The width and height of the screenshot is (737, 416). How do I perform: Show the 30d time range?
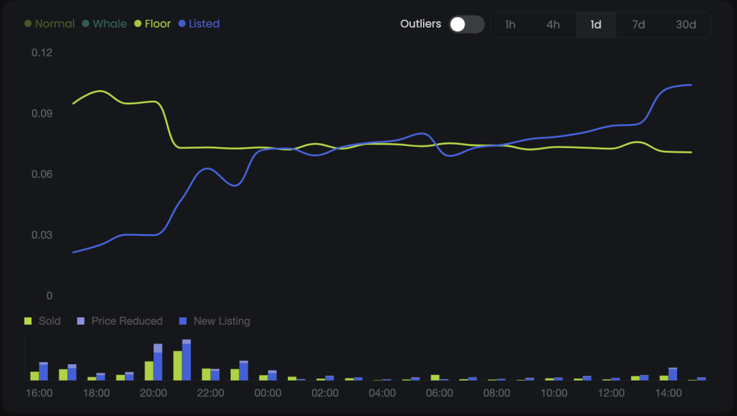(x=686, y=25)
